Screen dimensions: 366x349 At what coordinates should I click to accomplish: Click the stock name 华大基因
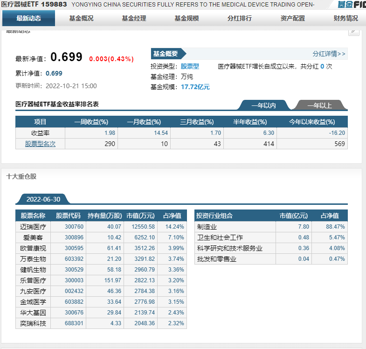[x=33, y=313]
